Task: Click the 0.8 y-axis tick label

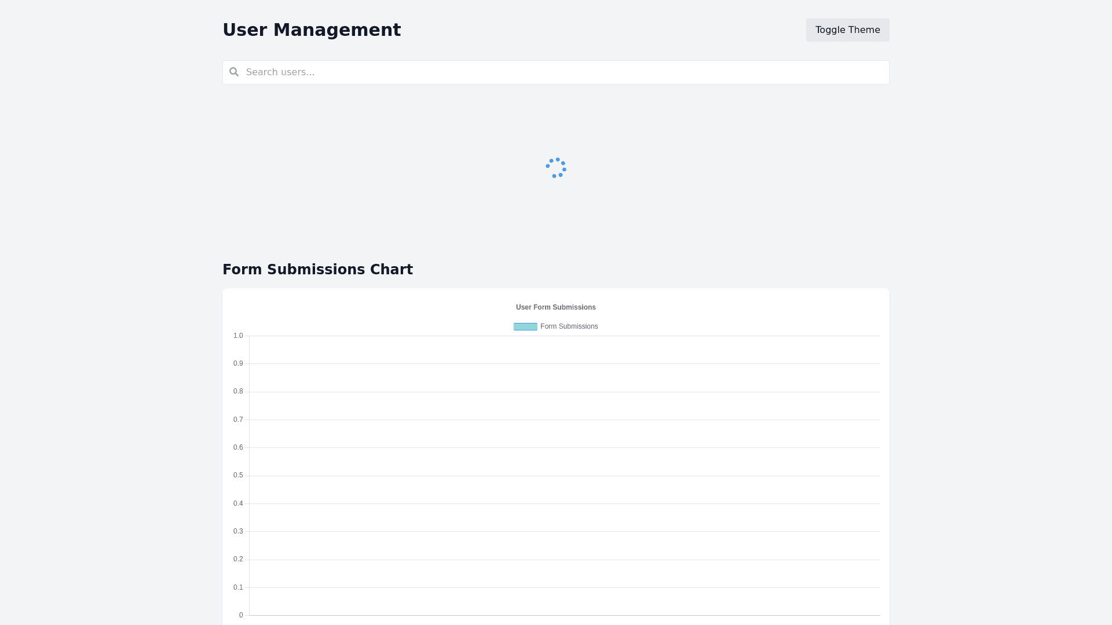Action: [x=238, y=391]
